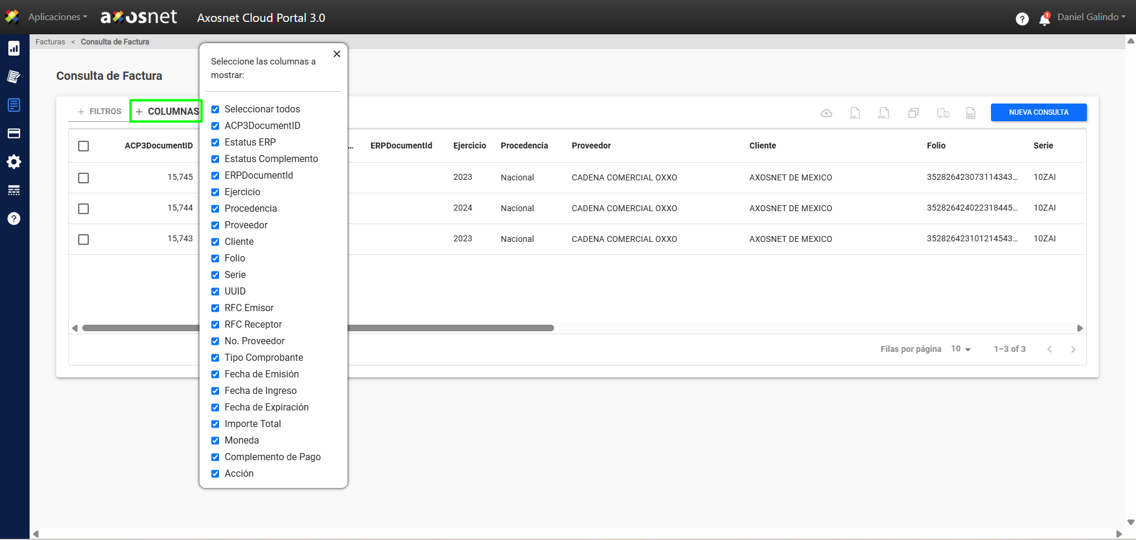Open the notes/pencil icon in the sidebar
This screenshot has height=540, width=1136.
pyautogui.click(x=14, y=77)
